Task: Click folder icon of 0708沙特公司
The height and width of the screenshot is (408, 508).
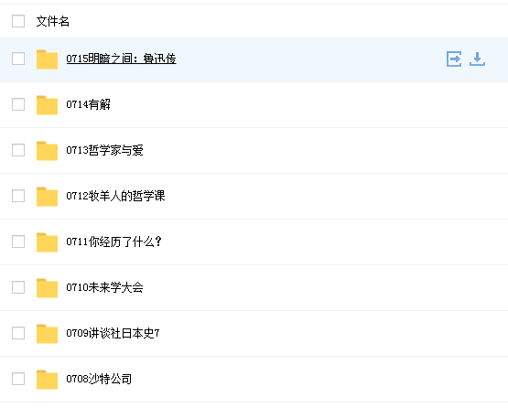Action: pyautogui.click(x=47, y=379)
